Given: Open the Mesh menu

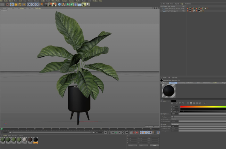Looking at the screenshot, I should pos(20,1).
